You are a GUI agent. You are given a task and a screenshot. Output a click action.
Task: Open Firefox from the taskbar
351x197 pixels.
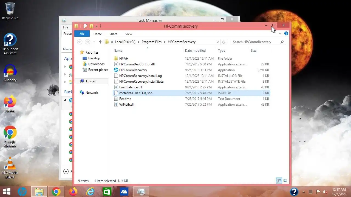coord(73,192)
